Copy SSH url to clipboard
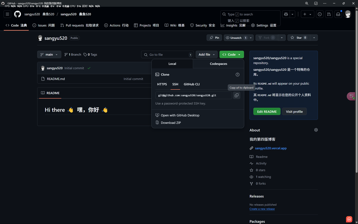This screenshot has width=358, height=224. pyautogui.click(x=237, y=95)
